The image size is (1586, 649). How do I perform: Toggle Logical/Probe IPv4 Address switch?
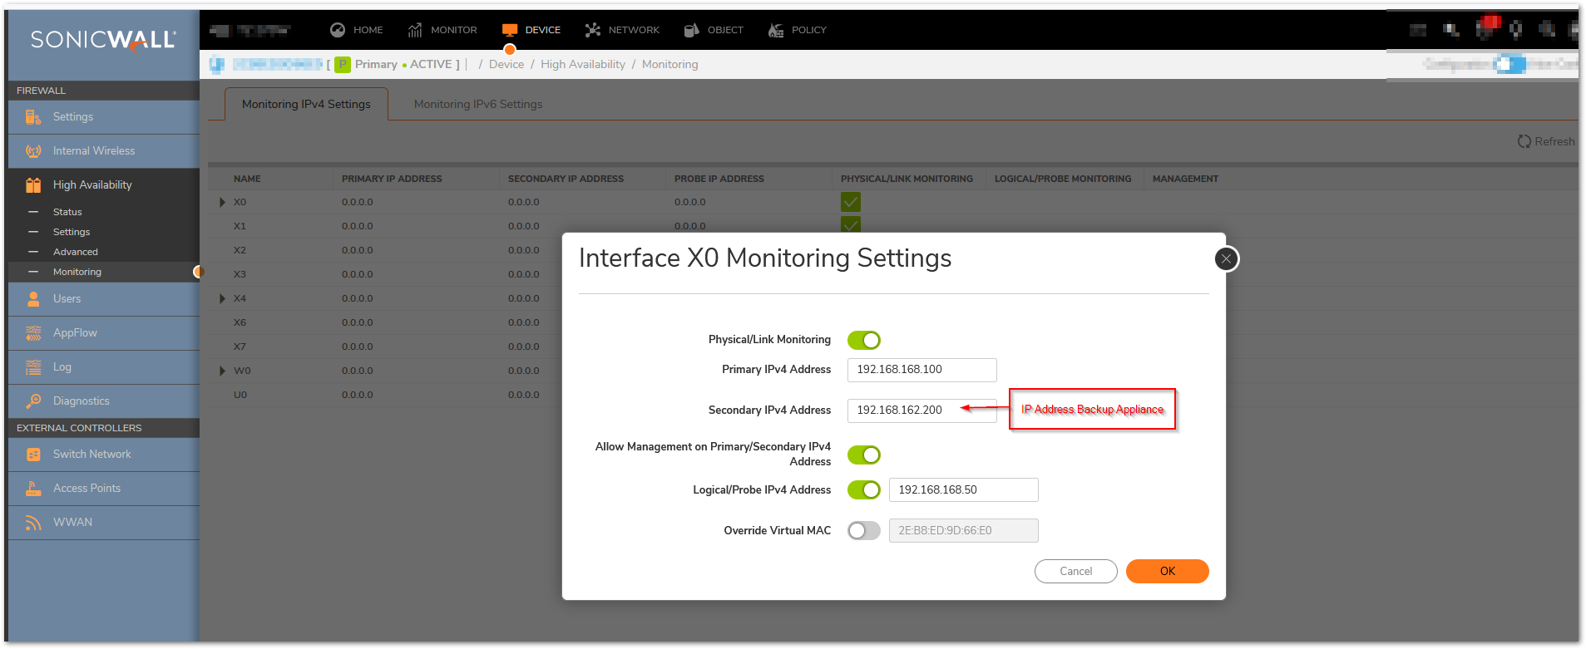(x=864, y=490)
